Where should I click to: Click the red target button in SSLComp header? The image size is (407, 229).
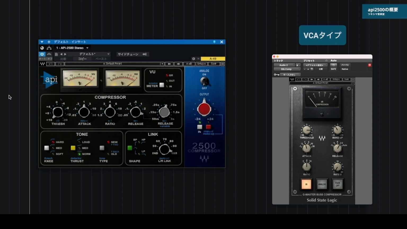(370, 65)
